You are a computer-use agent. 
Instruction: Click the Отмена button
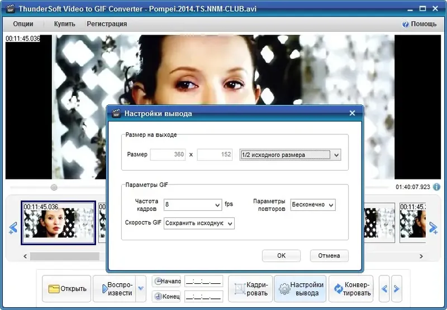pyautogui.click(x=329, y=255)
